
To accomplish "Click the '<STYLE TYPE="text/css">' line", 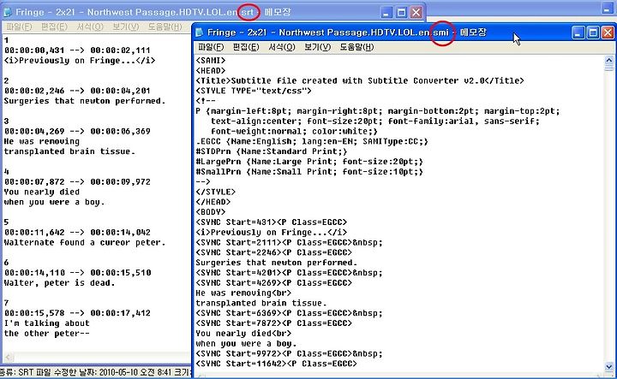I will (254, 91).
